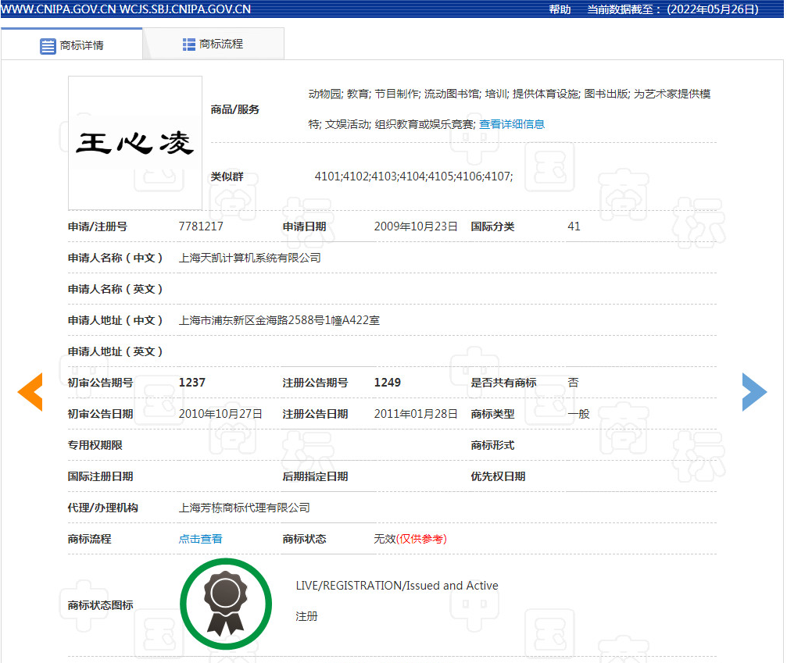The width and height of the screenshot is (787, 663).
Task: Click the 商品/服务 label
Action: tap(235, 109)
